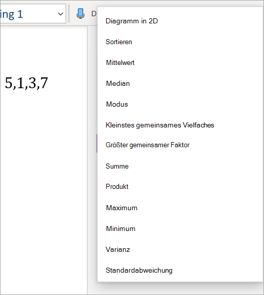Viewport: 264px width, 295px height.
Task: Choose Sortieren from the menu
Action: pos(119,42)
